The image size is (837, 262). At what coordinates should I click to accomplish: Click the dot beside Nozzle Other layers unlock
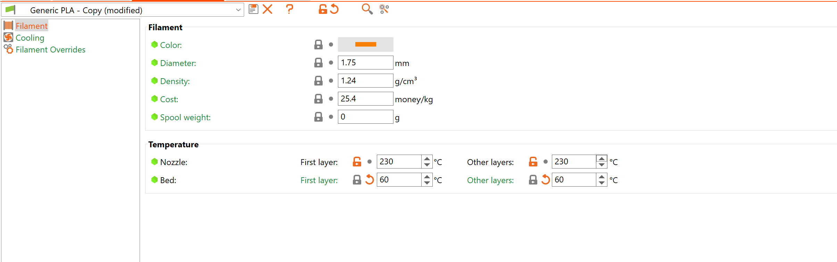[546, 162]
